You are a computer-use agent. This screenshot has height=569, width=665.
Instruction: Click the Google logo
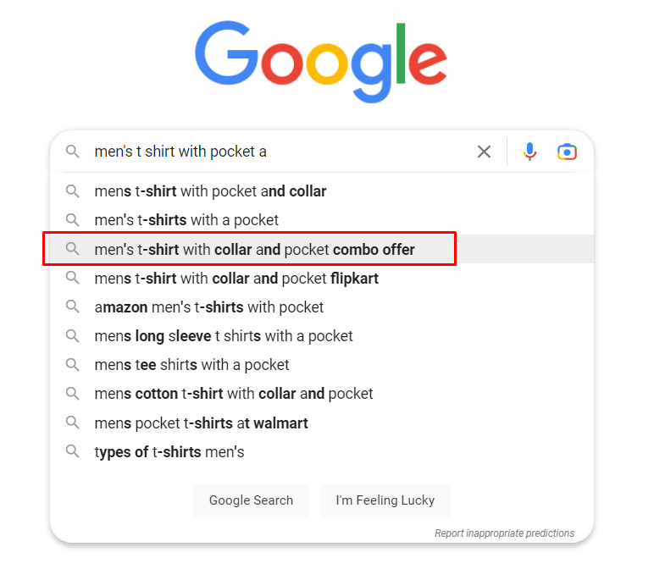321,62
